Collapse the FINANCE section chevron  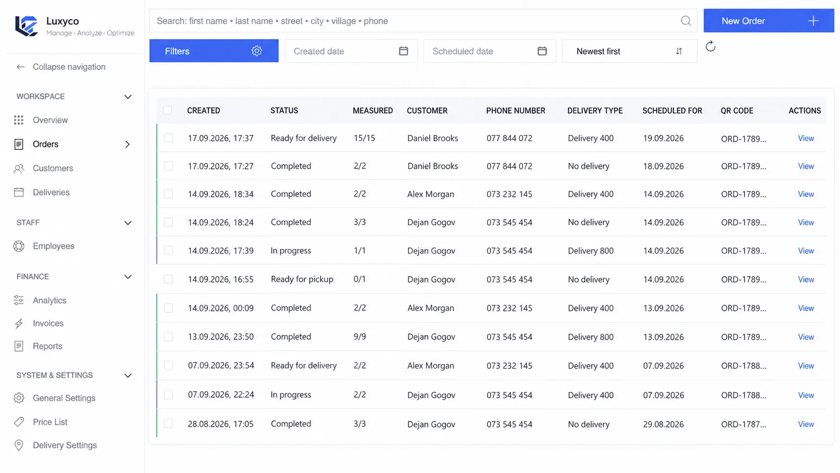(128, 277)
